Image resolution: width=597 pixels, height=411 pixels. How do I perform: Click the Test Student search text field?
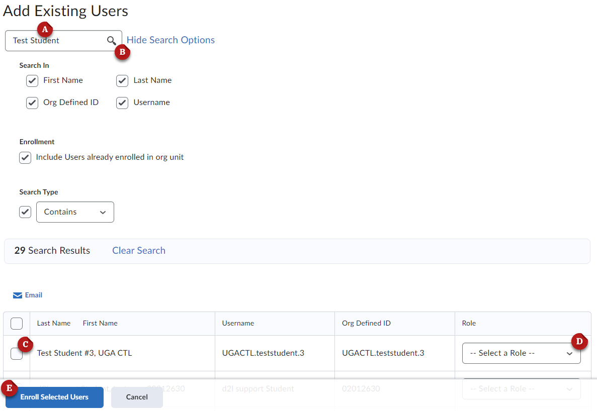55,41
